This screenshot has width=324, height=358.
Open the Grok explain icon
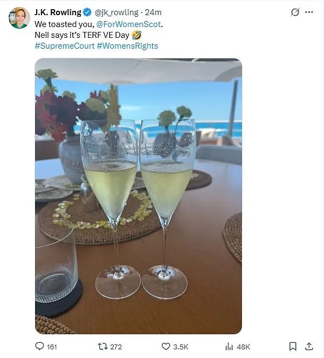click(x=295, y=12)
